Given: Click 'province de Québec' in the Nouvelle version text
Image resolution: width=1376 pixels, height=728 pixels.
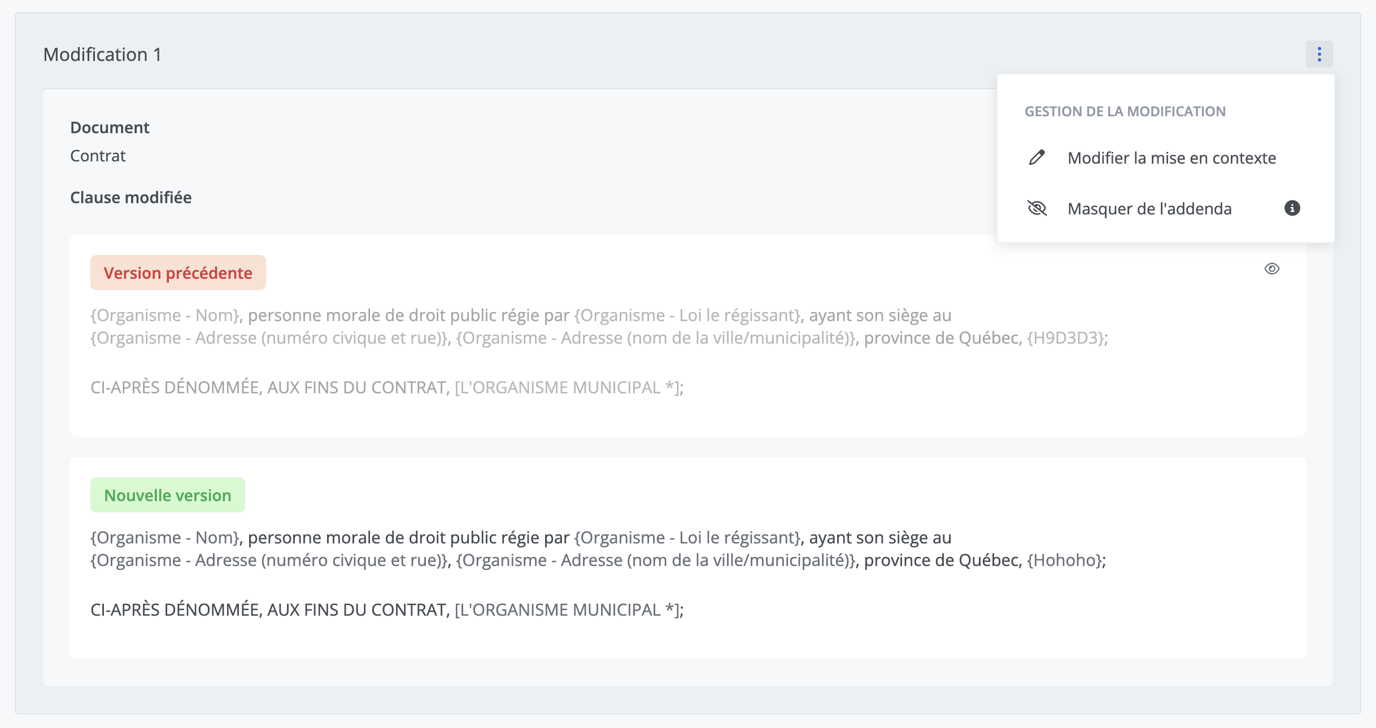Looking at the screenshot, I should [941, 560].
